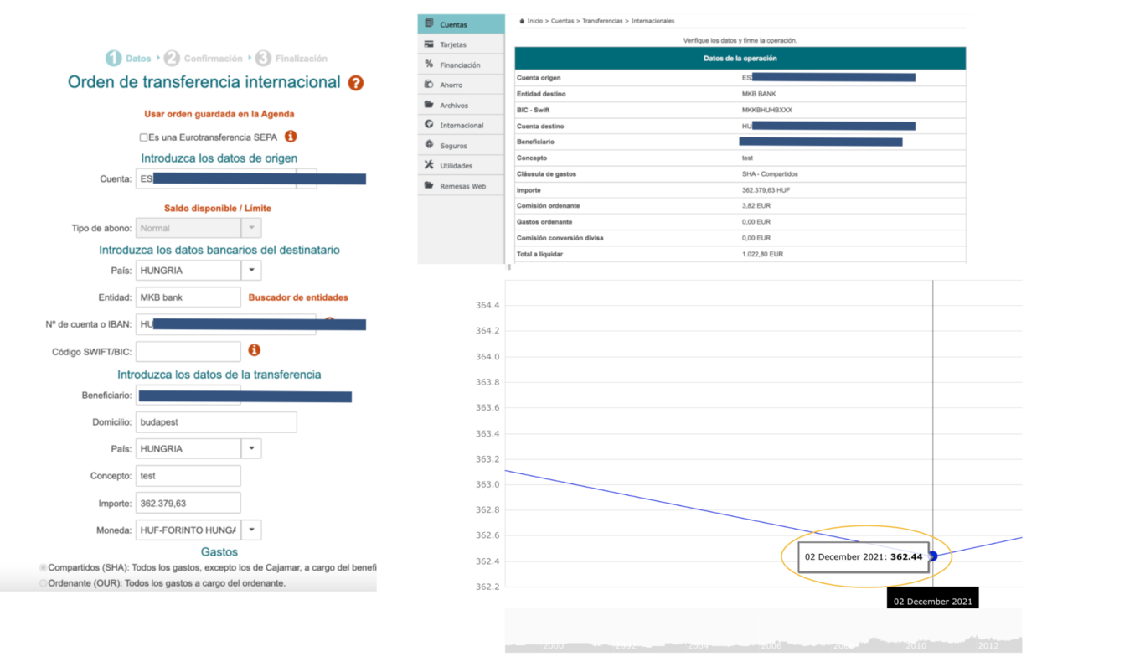Select Compartidos (SHA) expenses option

pyautogui.click(x=44, y=567)
